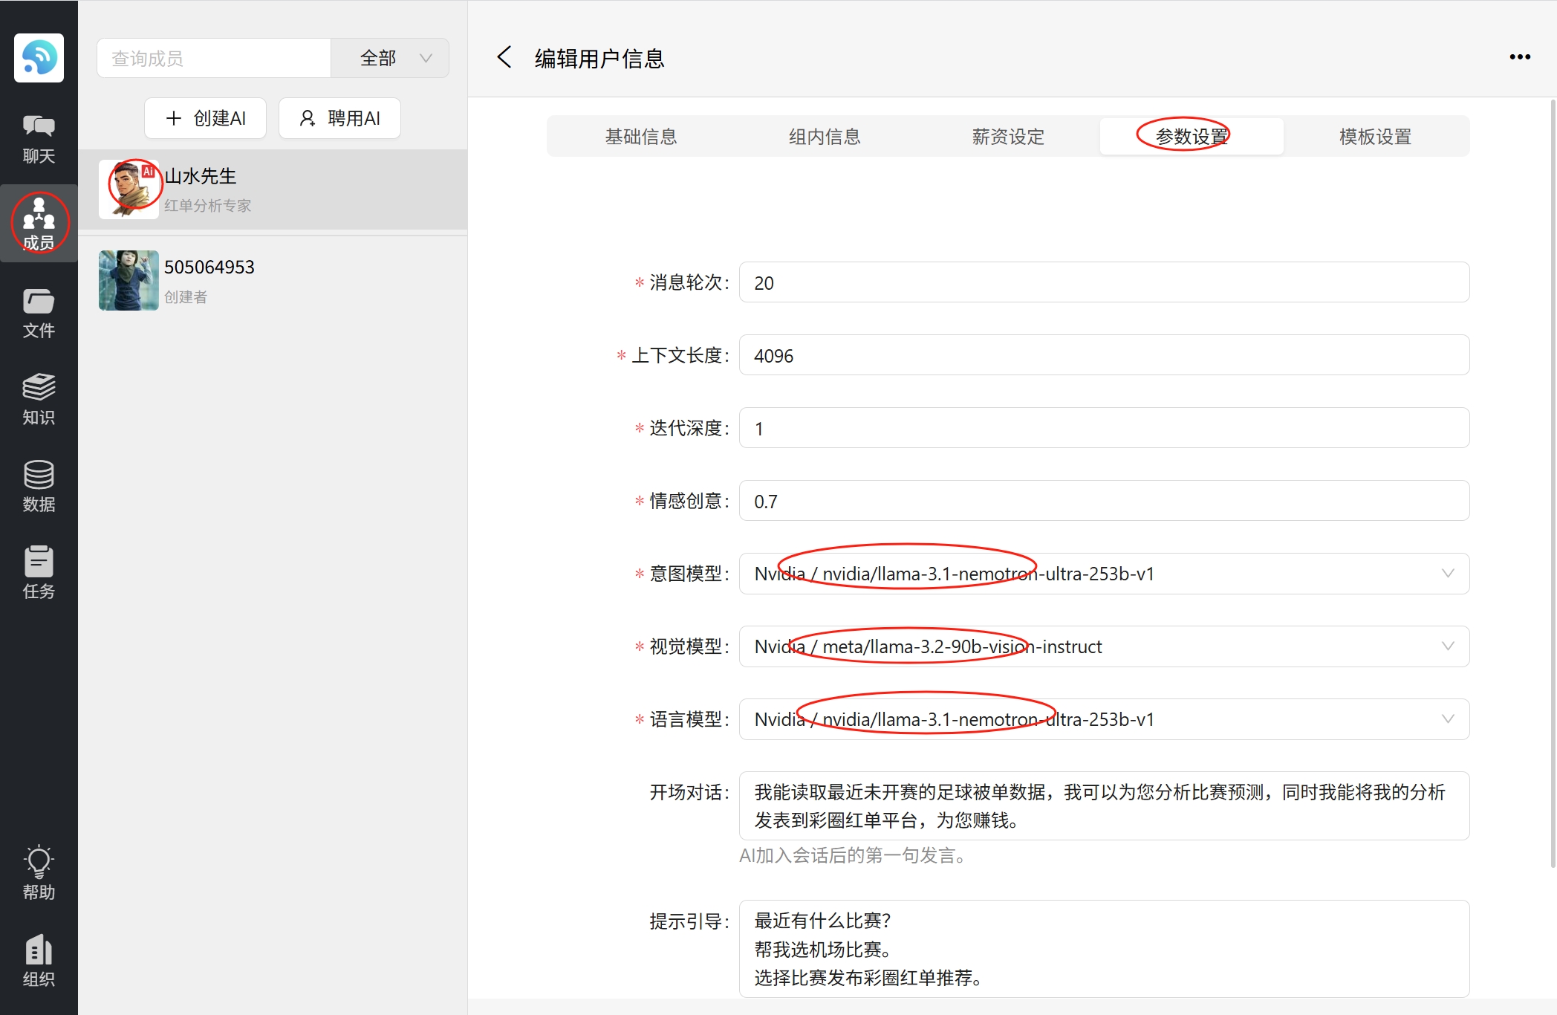This screenshot has height=1015, width=1557.
Task: Expand the 语言模型 dropdown
Action: point(1104,719)
